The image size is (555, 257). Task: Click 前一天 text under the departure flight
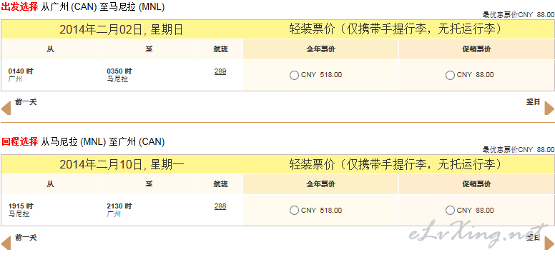tap(26, 103)
